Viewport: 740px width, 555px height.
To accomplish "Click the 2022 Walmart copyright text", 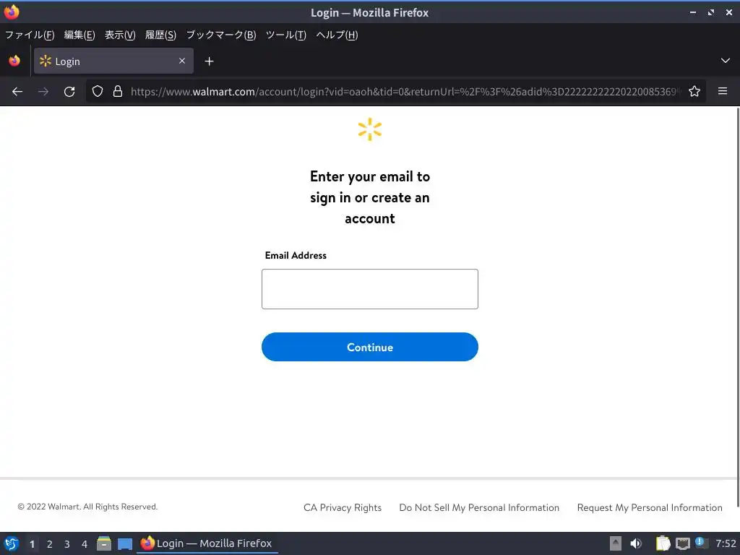I will pos(87,507).
